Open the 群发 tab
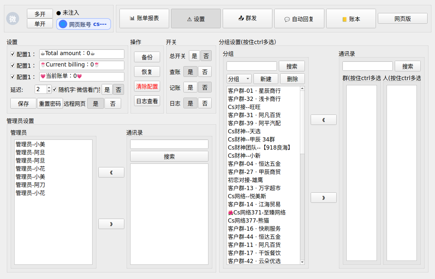 pos(248,18)
